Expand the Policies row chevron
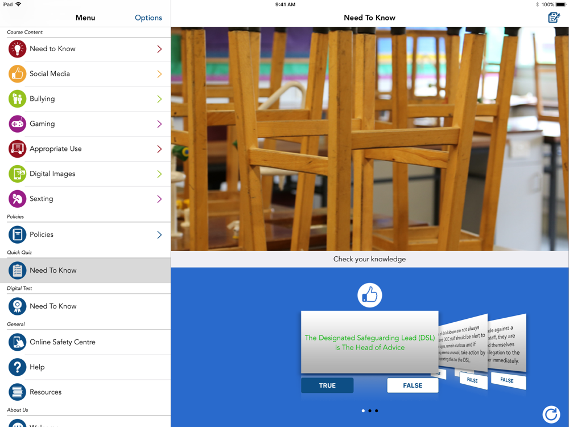569x427 pixels. click(x=159, y=235)
